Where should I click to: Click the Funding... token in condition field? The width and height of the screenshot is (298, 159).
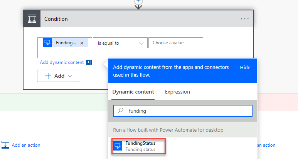pyautogui.click(x=66, y=42)
